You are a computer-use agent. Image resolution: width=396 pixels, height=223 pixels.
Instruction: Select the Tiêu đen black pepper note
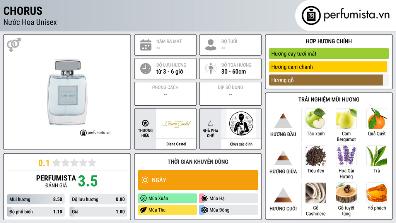click(x=316, y=156)
